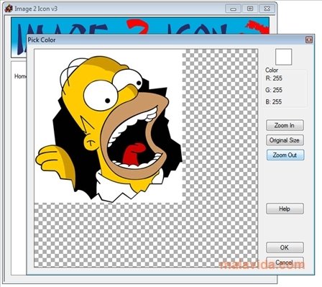This screenshot has width=322, height=287.
Task: Maximize the Image 2 Icon v3 window
Action: 250,9
